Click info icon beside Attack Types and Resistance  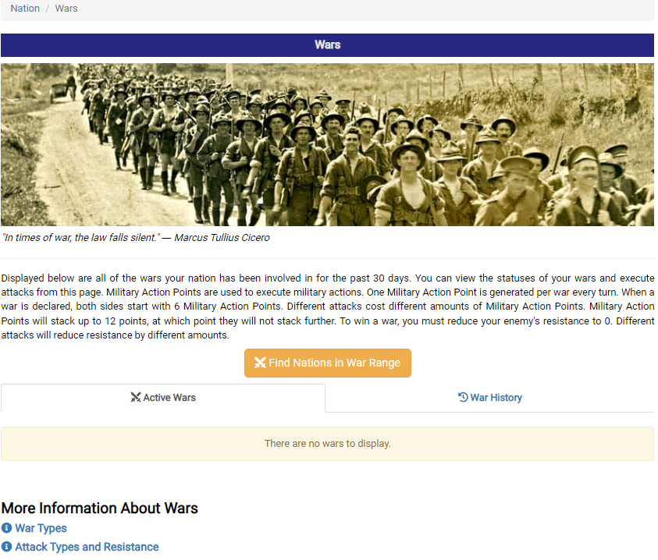(x=6, y=547)
